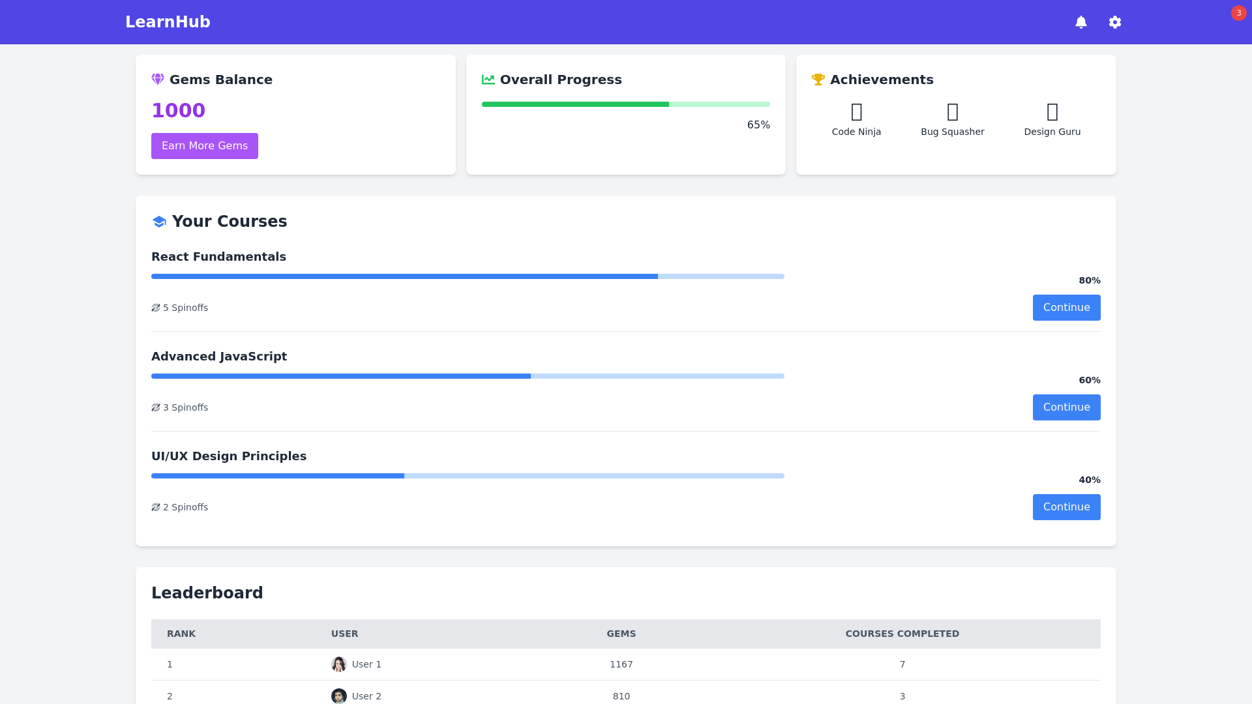Click the Advanced JavaScript progress bar
The height and width of the screenshot is (704, 1252).
468,376
